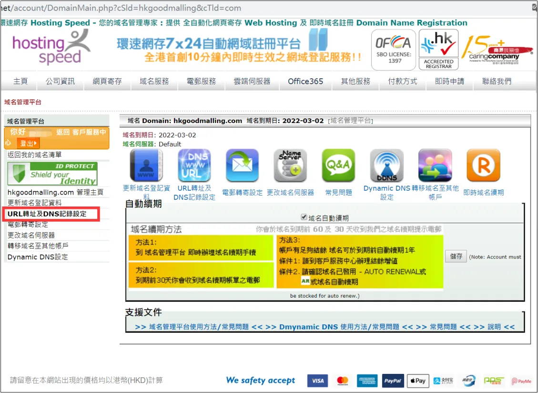Click the 常見問題 Q&A icon
This screenshot has height=393, width=538.
click(338, 165)
